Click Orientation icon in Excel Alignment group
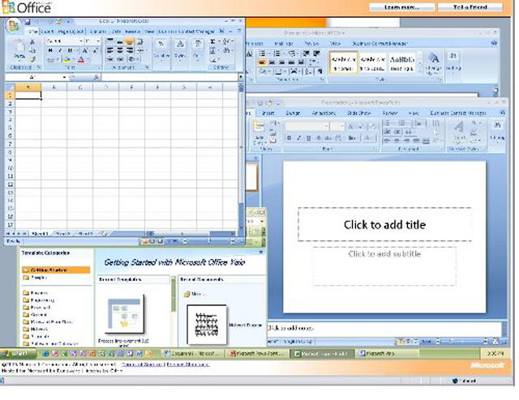The image size is (519, 400). pos(132,59)
